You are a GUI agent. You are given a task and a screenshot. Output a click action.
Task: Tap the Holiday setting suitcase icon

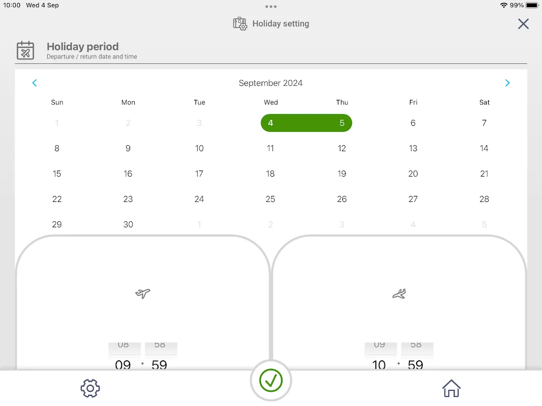pos(240,24)
